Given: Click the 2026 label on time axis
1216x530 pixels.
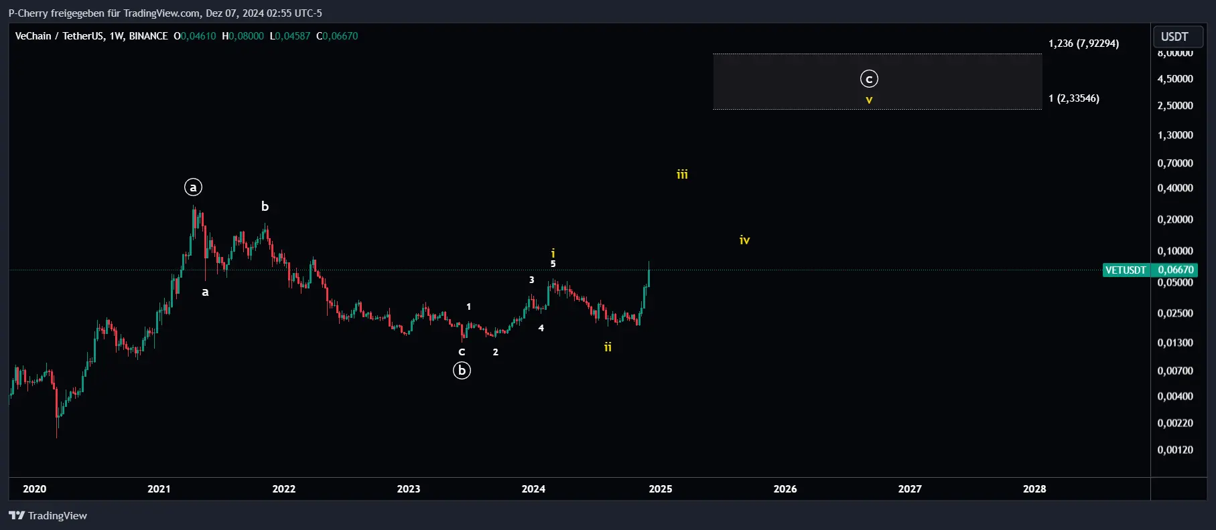Looking at the screenshot, I should click(785, 489).
